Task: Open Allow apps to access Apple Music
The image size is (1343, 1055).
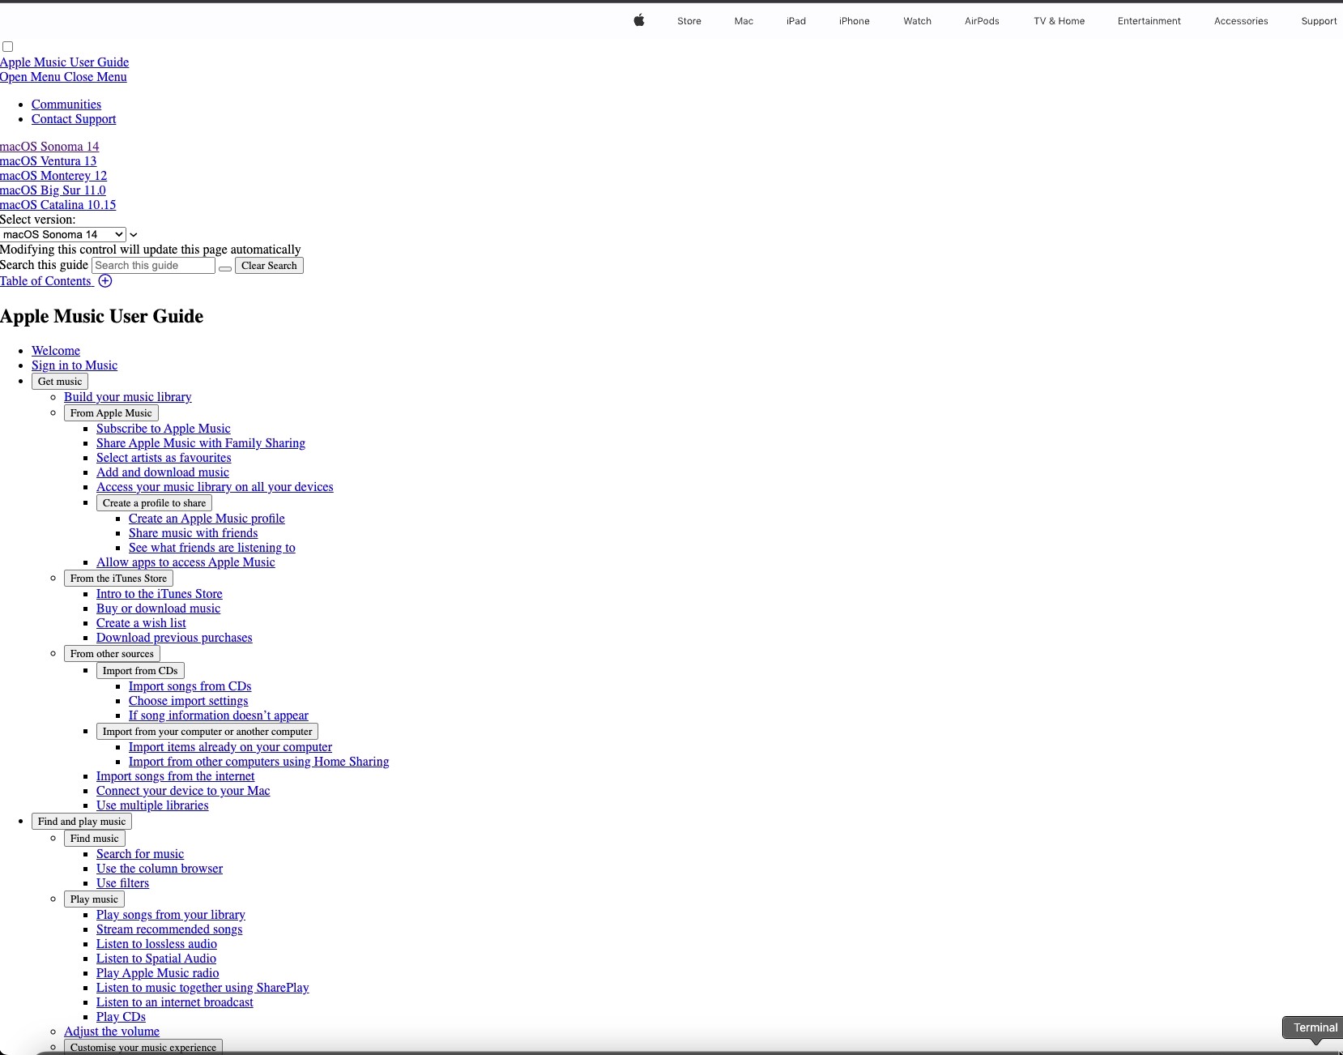Action: (x=185, y=562)
